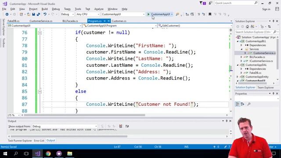The image size is (281, 158).
Task: Click Clear All icon in Output toolbar
Action: click(121, 126)
